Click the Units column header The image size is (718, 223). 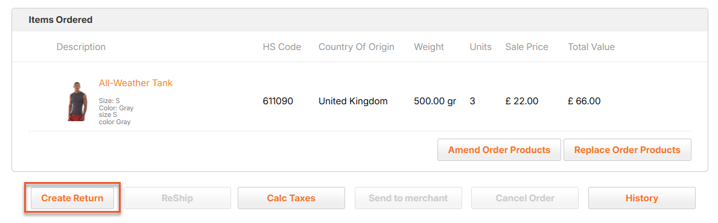coord(481,46)
